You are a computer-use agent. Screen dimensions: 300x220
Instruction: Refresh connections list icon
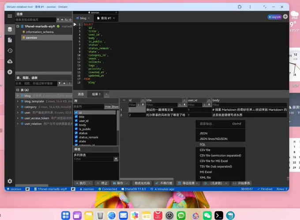[70, 19]
